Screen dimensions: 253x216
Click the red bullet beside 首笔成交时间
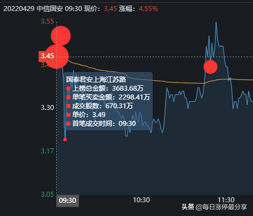click(x=68, y=124)
